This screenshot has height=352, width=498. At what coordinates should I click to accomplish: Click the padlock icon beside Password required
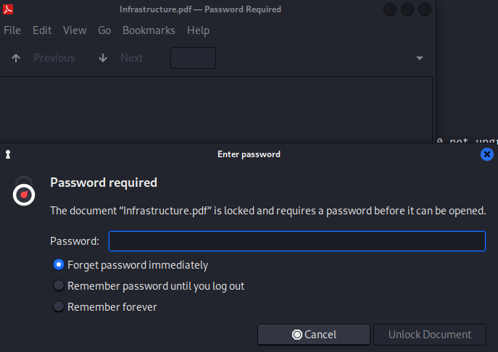pyautogui.click(x=24, y=191)
